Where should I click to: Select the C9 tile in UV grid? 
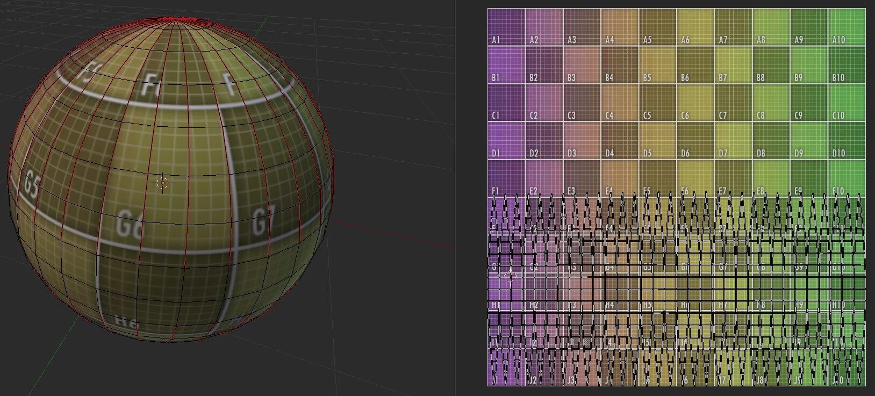(809, 103)
